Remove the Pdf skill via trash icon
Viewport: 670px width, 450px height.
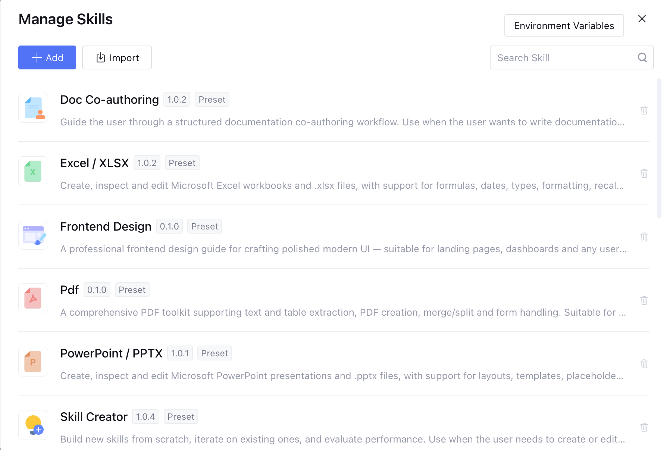(x=644, y=300)
